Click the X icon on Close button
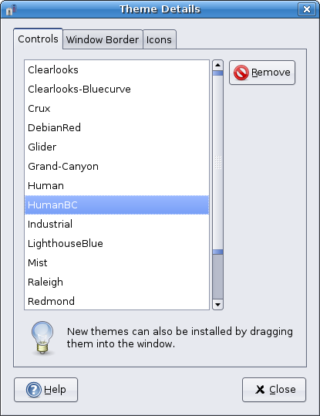This screenshot has width=320, height=416. [260, 390]
